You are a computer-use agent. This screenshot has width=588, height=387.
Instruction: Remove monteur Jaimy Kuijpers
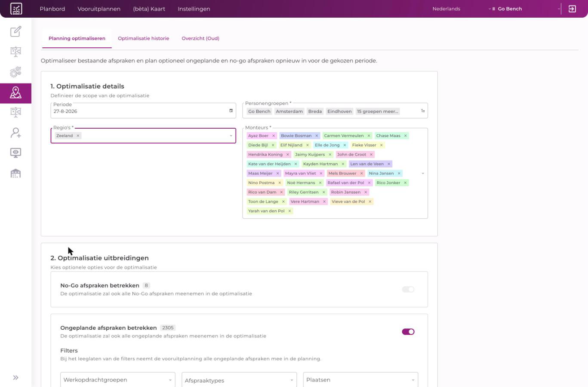(x=330, y=155)
